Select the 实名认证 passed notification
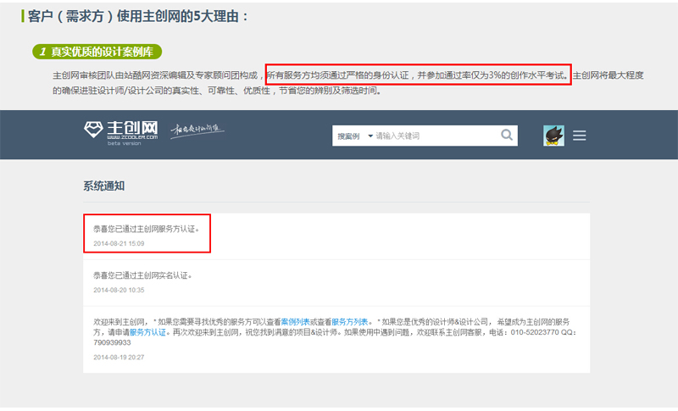The image size is (678, 411). tap(143, 275)
